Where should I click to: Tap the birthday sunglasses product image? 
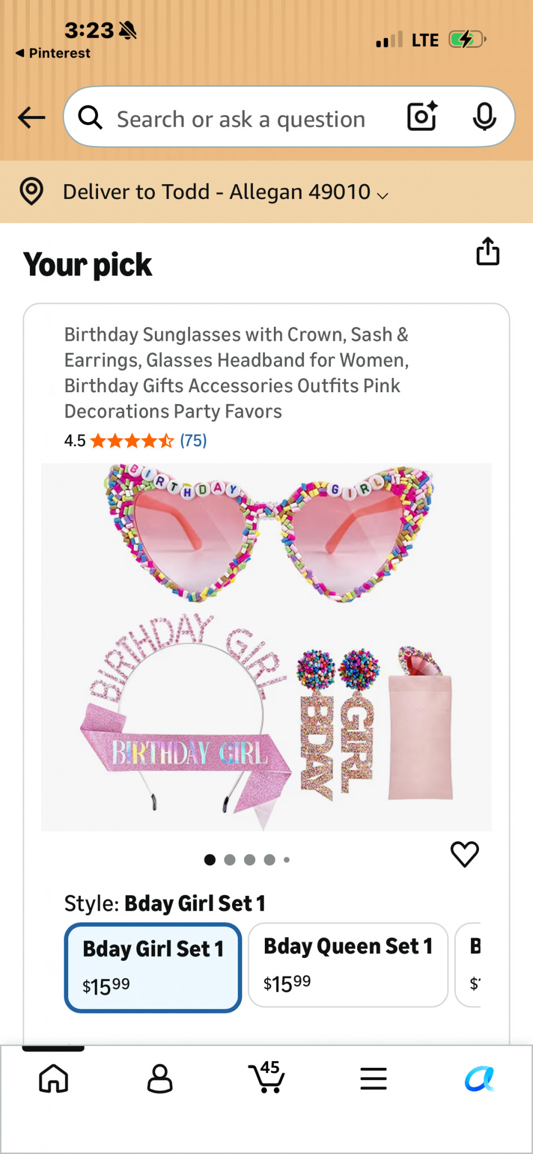[x=266, y=647]
